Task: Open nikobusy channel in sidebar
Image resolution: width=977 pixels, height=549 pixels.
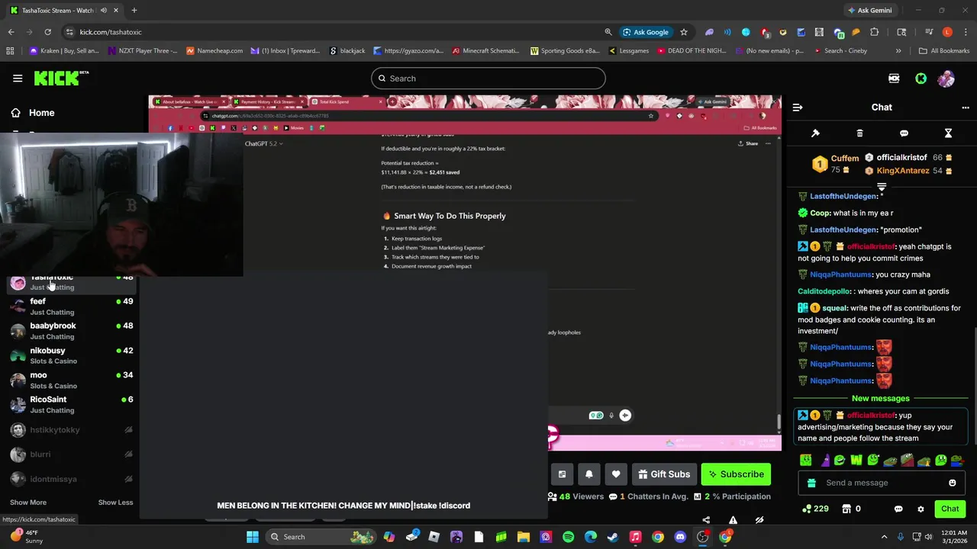Action: coord(71,355)
